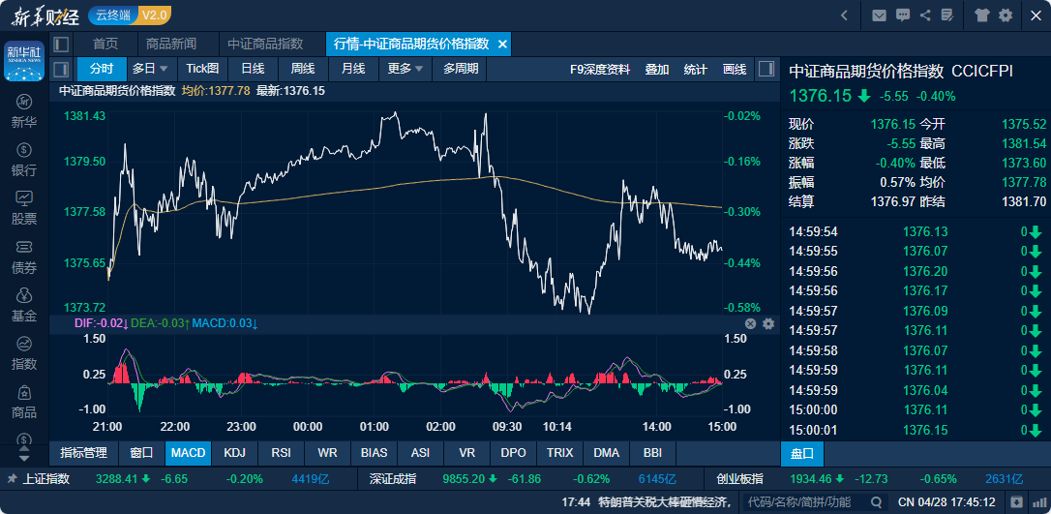Open 股票 in the left sidebar
The image size is (1051, 514).
24,206
